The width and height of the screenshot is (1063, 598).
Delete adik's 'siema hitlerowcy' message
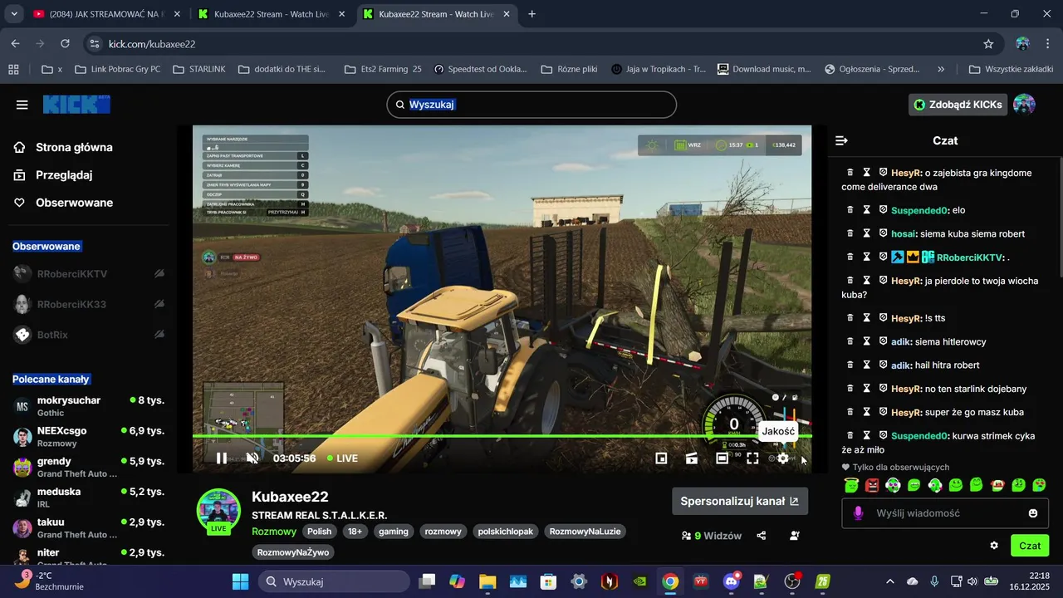pos(850,341)
